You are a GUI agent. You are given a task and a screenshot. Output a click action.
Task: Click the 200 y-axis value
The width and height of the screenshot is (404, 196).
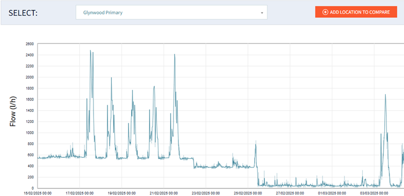click(x=31, y=177)
